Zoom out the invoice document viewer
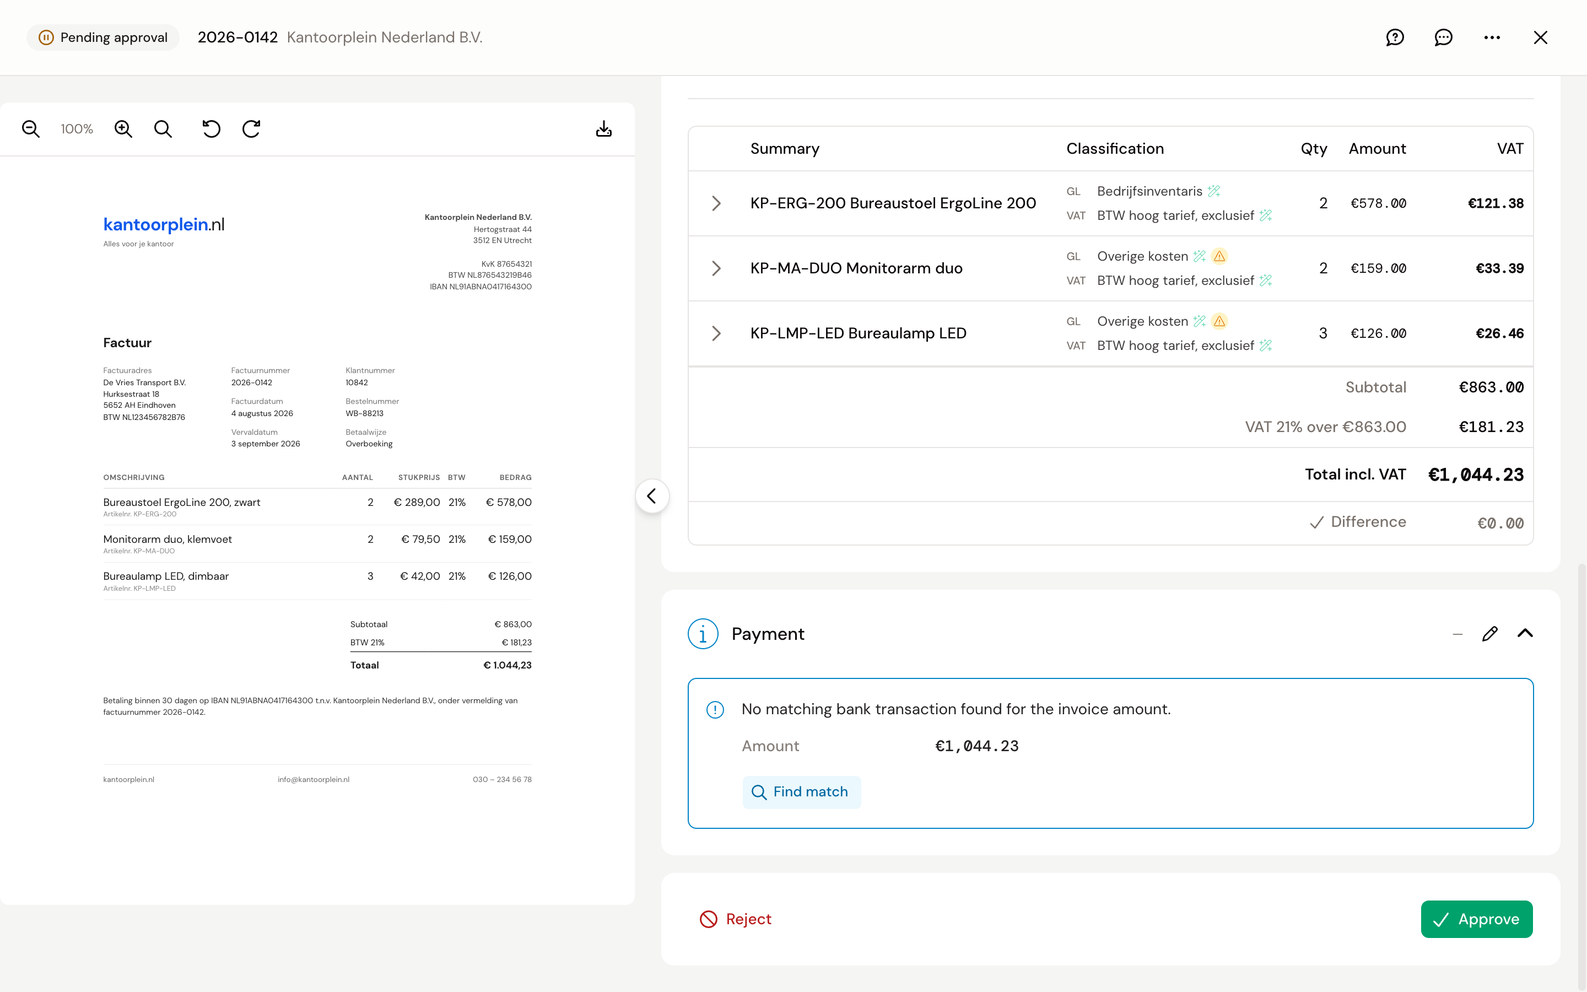The height and width of the screenshot is (992, 1587). [31, 128]
